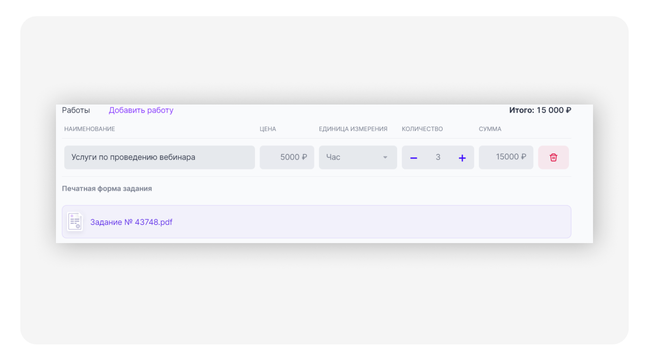Click the price field showing 5000 ₽

tap(287, 157)
